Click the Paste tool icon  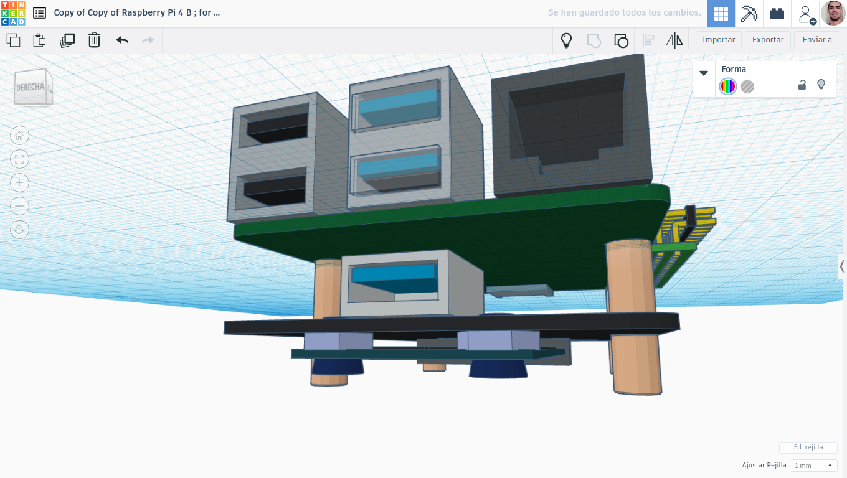pyautogui.click(x=40, y=40)
